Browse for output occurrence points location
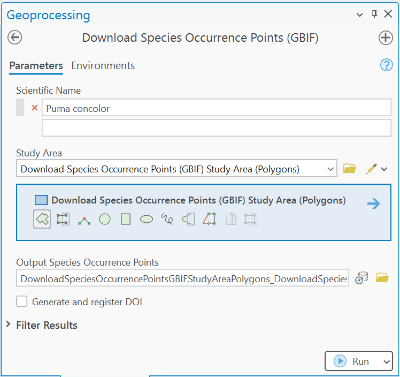The height and width of the screenshot is (377, 400). tap(382, 277)
